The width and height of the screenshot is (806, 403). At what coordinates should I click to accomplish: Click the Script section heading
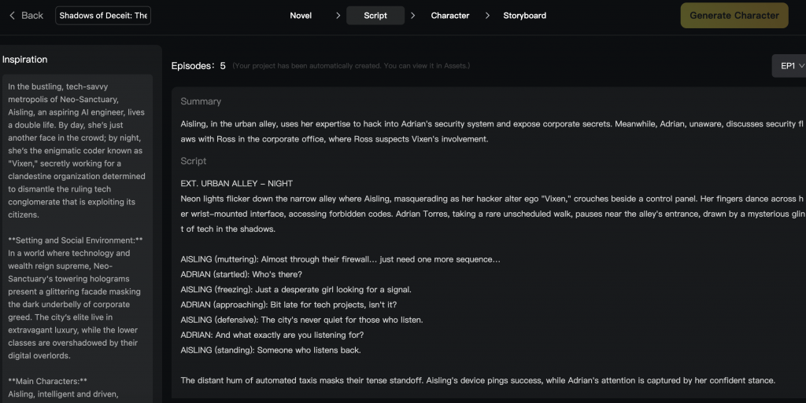(x=194, y=161)
